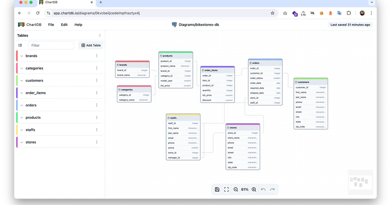The image size is (391, 205).
Task: Open the browser tab search dropdown
Action: pos(371,3)
